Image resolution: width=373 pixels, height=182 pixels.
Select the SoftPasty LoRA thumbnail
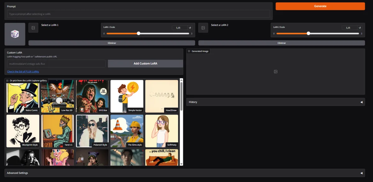(162, 131)
